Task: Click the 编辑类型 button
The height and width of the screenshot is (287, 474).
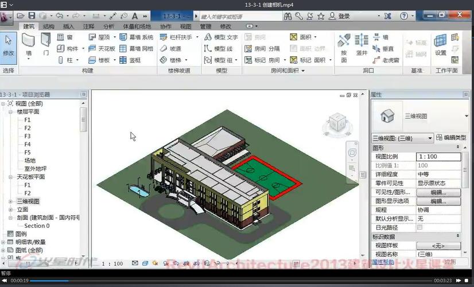Action: [450, 138]
